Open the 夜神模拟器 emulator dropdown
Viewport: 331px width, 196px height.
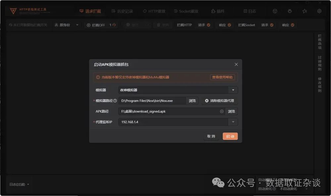[233, 90]
